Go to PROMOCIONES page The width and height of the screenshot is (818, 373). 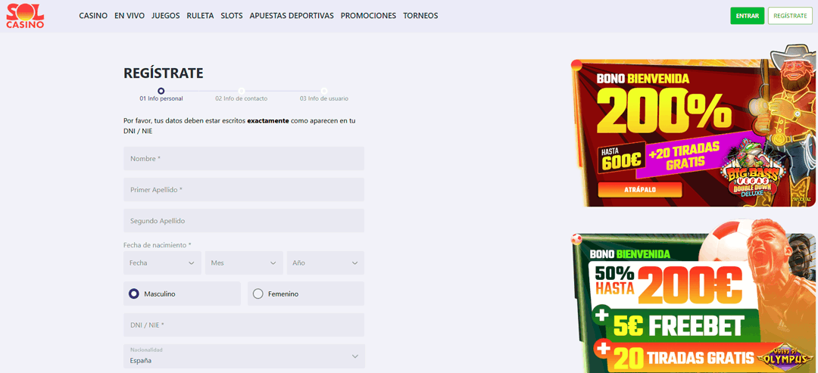point(368,16)
